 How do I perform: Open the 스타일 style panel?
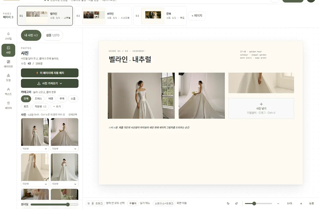(x=8, y=36)
